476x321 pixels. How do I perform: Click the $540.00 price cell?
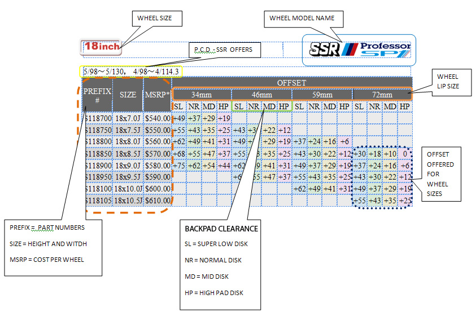click(x=157, y=118)
